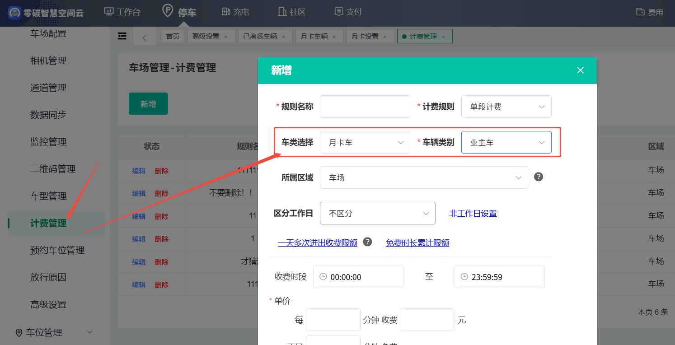Switch to the 首页 tab

click(x=173, y=37)
